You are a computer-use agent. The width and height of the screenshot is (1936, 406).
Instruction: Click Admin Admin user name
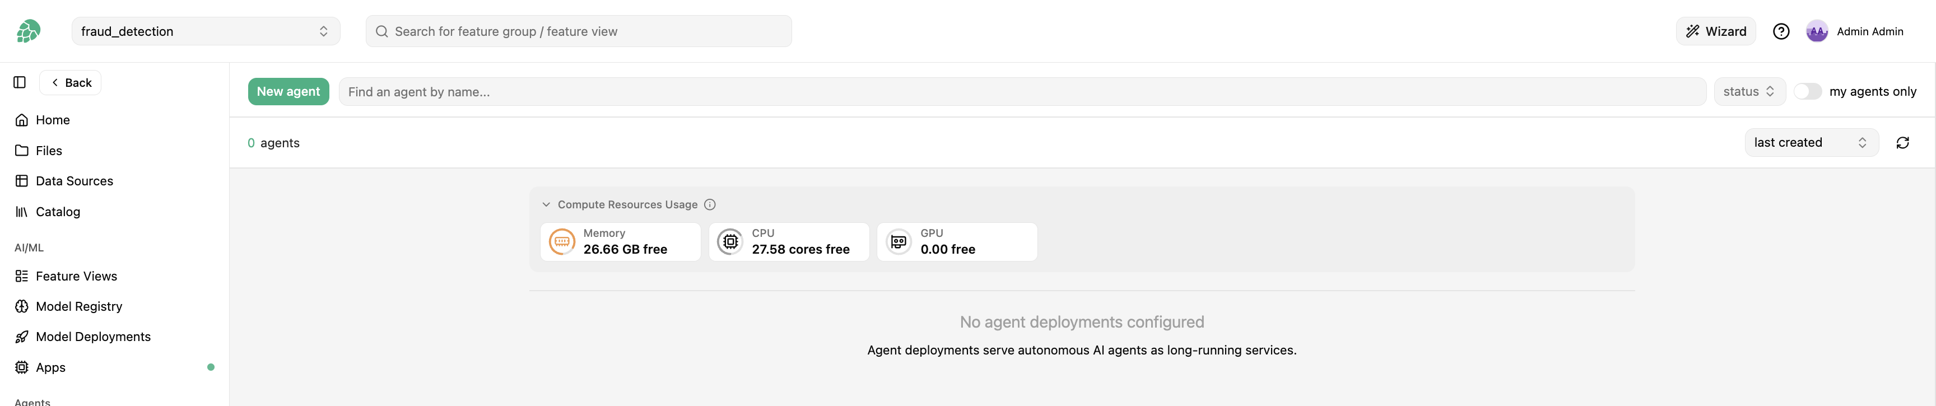tap(1870, 31)
